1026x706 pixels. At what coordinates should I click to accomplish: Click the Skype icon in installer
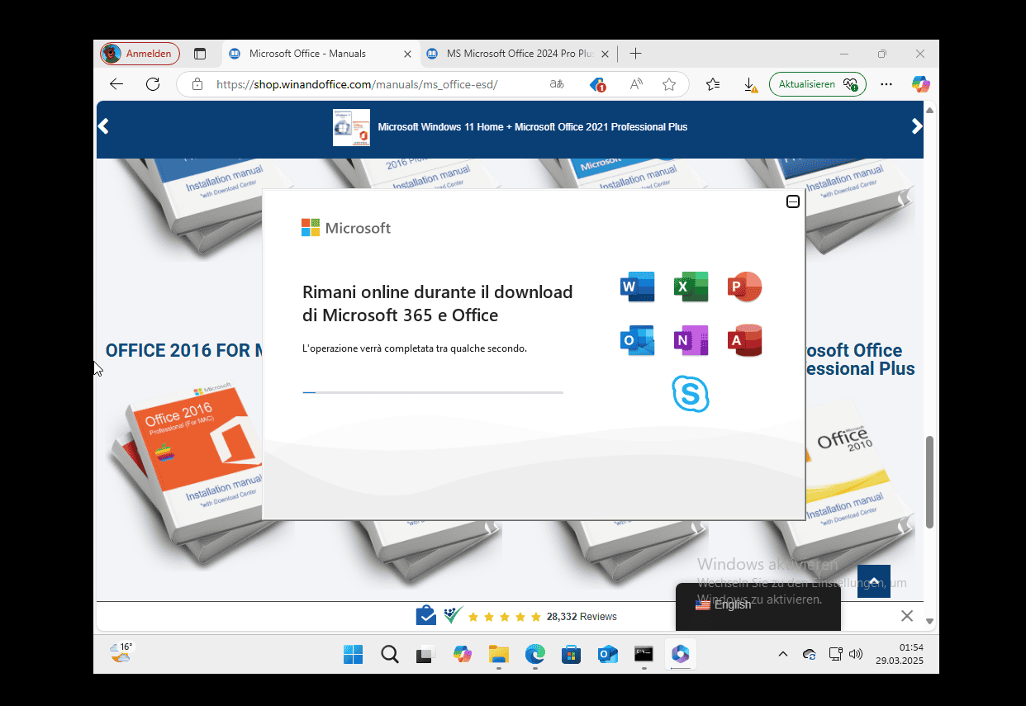pos(691,394)
